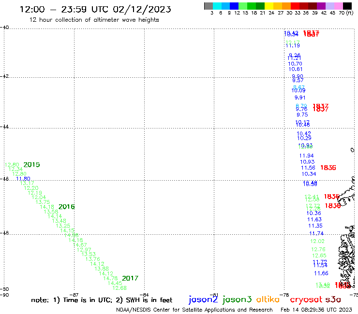This screenshot has width=358, height=314.
Task: Click the pink legend swatch
Action: [338, 6]
